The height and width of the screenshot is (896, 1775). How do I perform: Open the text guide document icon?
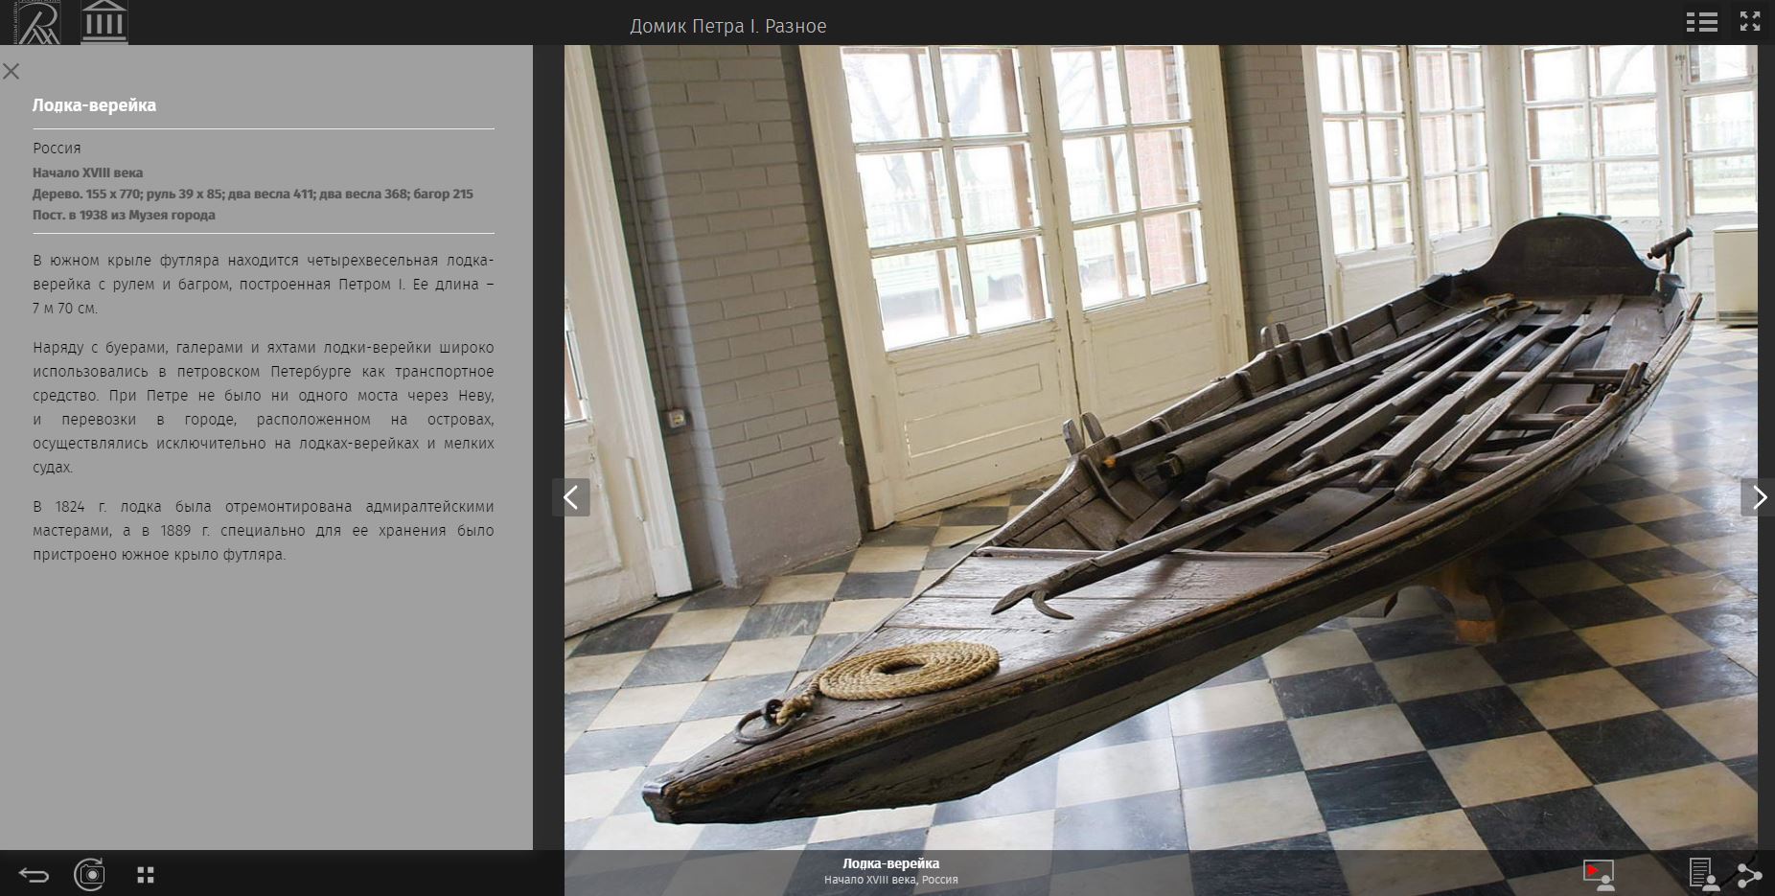(x=1702, y=874)
